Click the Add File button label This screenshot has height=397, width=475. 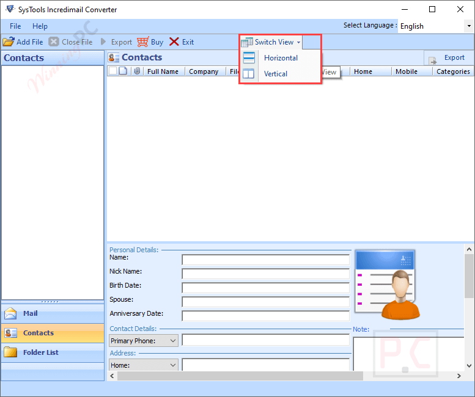click(x=30, y=42)
